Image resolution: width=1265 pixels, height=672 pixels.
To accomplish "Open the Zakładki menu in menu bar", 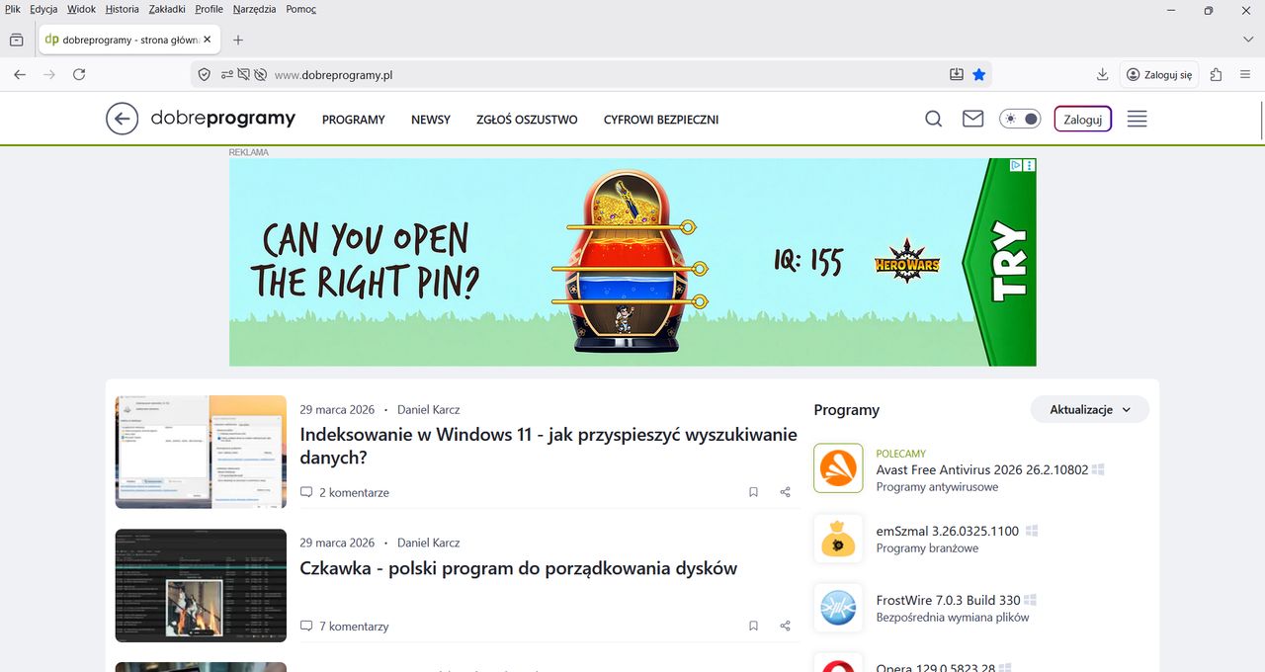I will tap(166, 9).
